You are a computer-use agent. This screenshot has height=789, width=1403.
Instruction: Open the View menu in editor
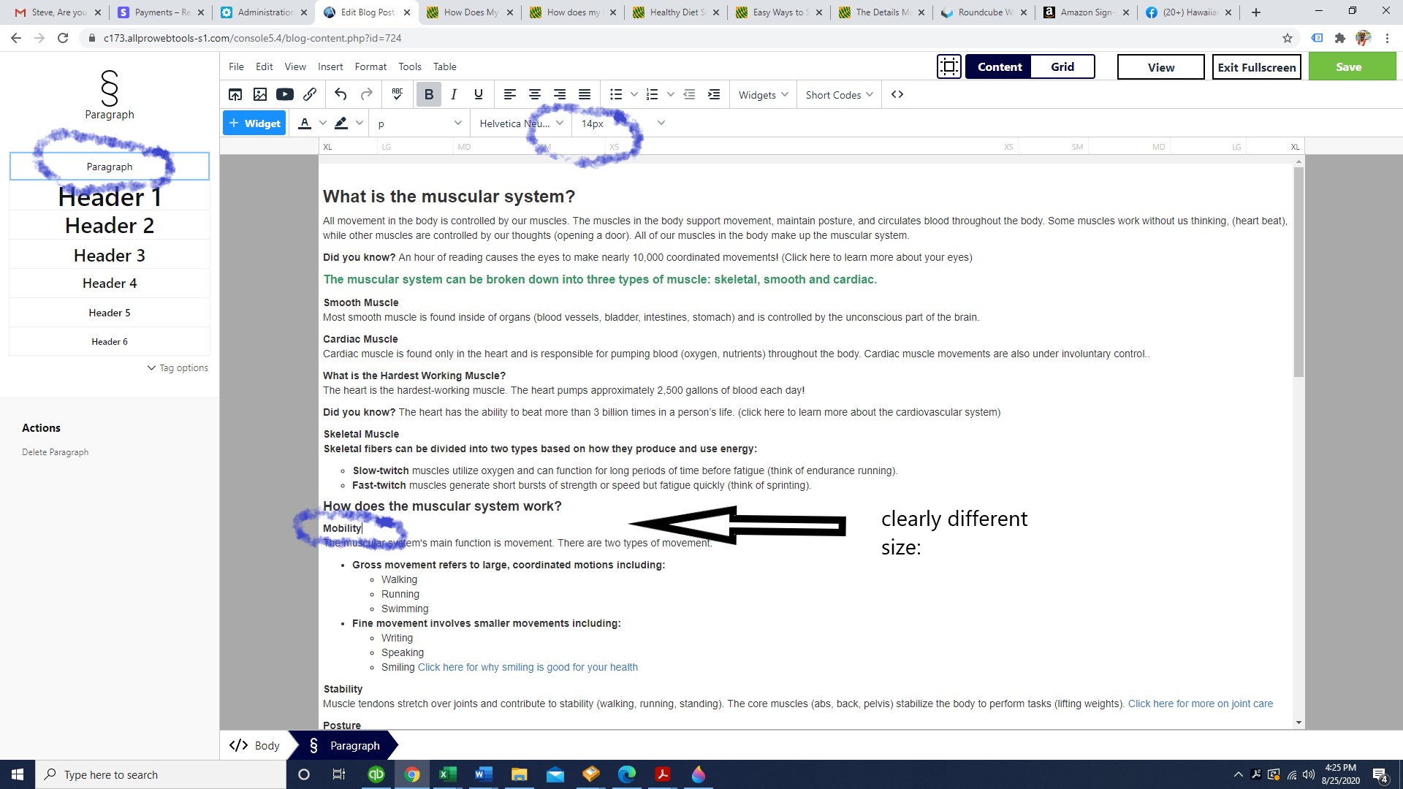(295, 66)
